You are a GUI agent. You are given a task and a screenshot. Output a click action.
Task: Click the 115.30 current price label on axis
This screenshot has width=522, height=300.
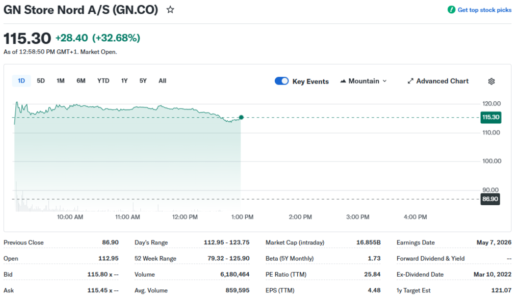pos(490,118)
